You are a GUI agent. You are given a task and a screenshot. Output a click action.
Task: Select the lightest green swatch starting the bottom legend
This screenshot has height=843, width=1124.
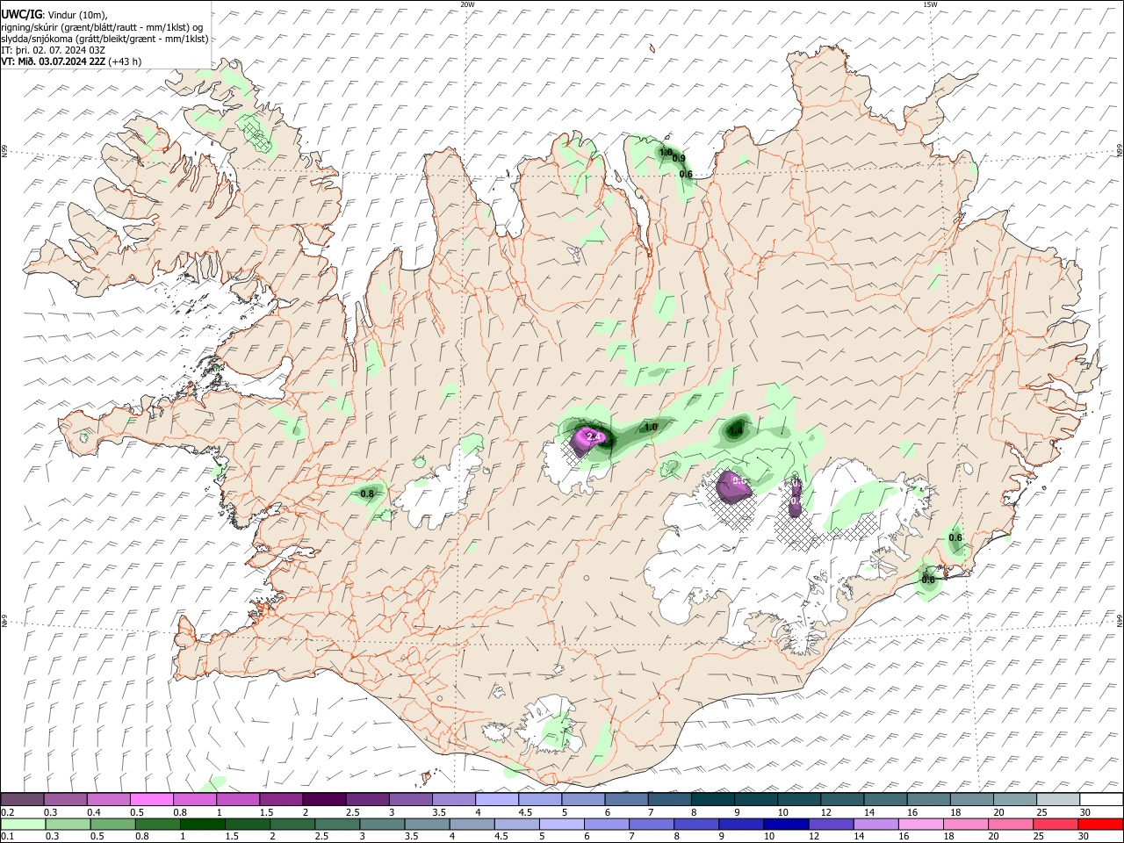[x=23, y=824]
